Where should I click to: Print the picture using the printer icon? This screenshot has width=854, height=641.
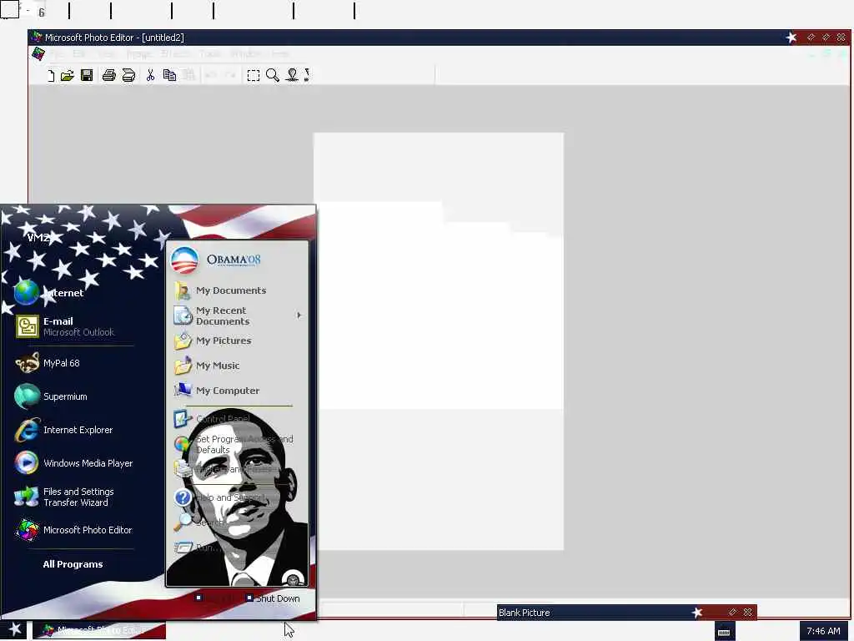click(x=109, y=75)
